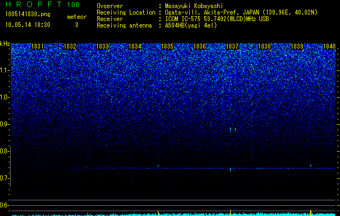
Task: Click the 1837 time marker
Action: click(232, 46)
